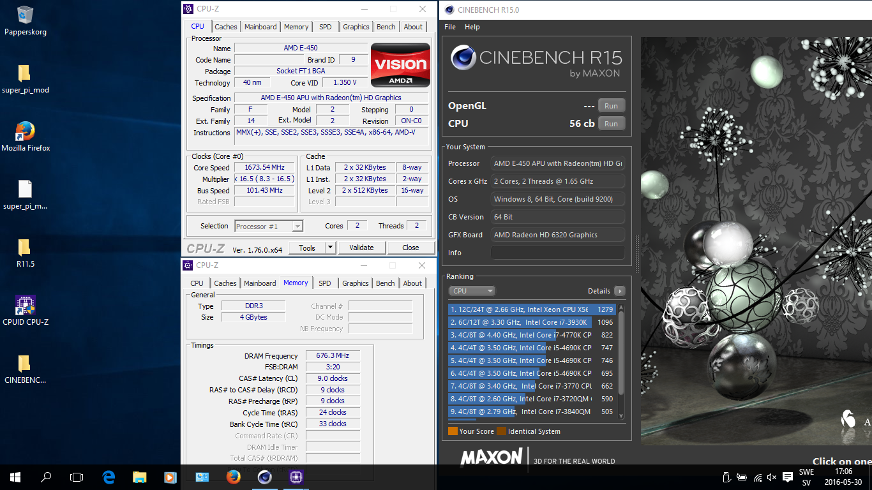This screenshot has width=872, height=490.
Task: Open the Papperskorg recycle bin icon
Action: point(26,15)
